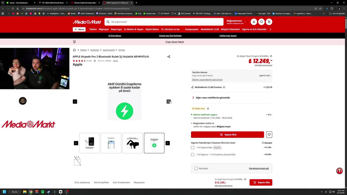This screenshot has height=195, width=347.
Task: Click the info icon beside Popüler ürün badge
Action: (208, 109)
